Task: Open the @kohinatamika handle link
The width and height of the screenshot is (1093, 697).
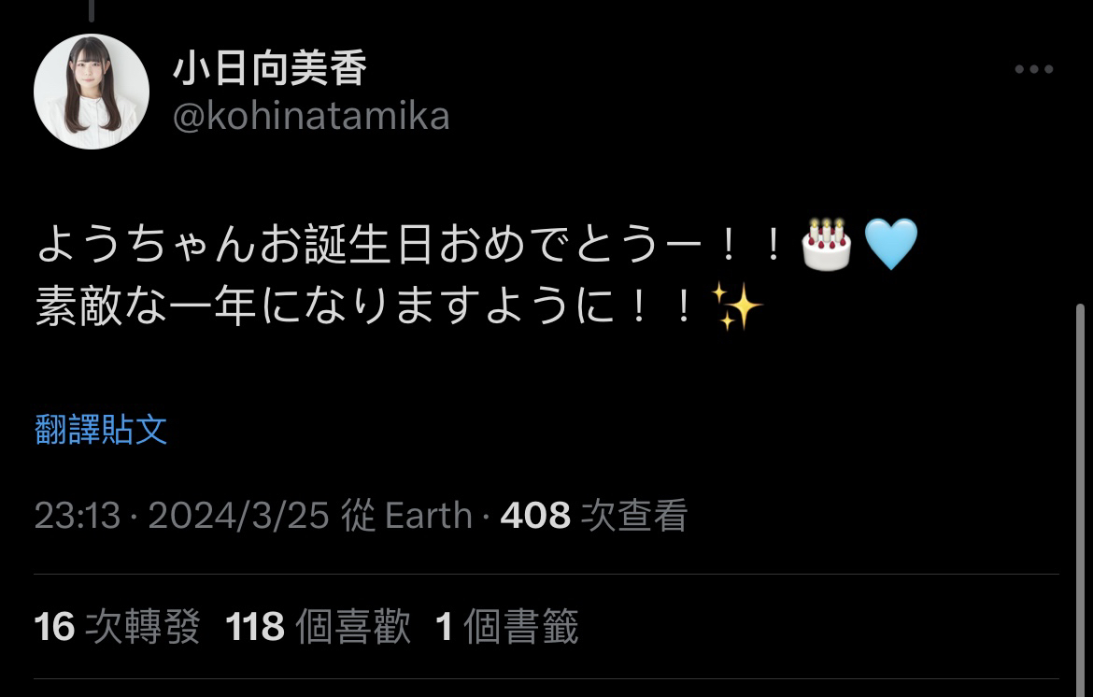Action: pos(311,116)
